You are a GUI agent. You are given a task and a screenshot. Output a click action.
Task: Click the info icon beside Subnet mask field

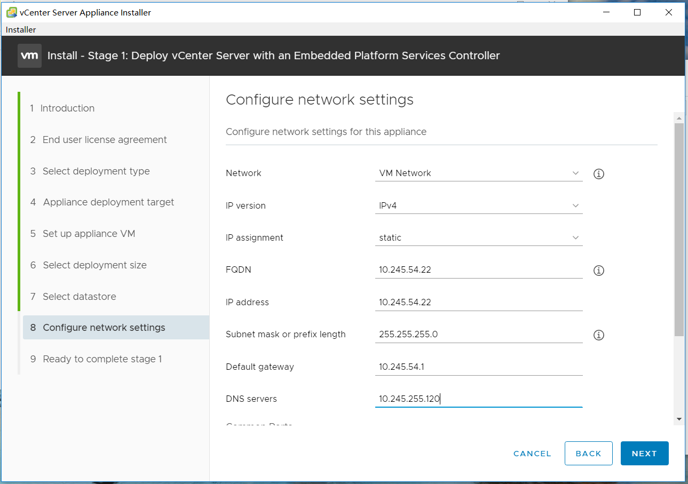tap(598, 335)
